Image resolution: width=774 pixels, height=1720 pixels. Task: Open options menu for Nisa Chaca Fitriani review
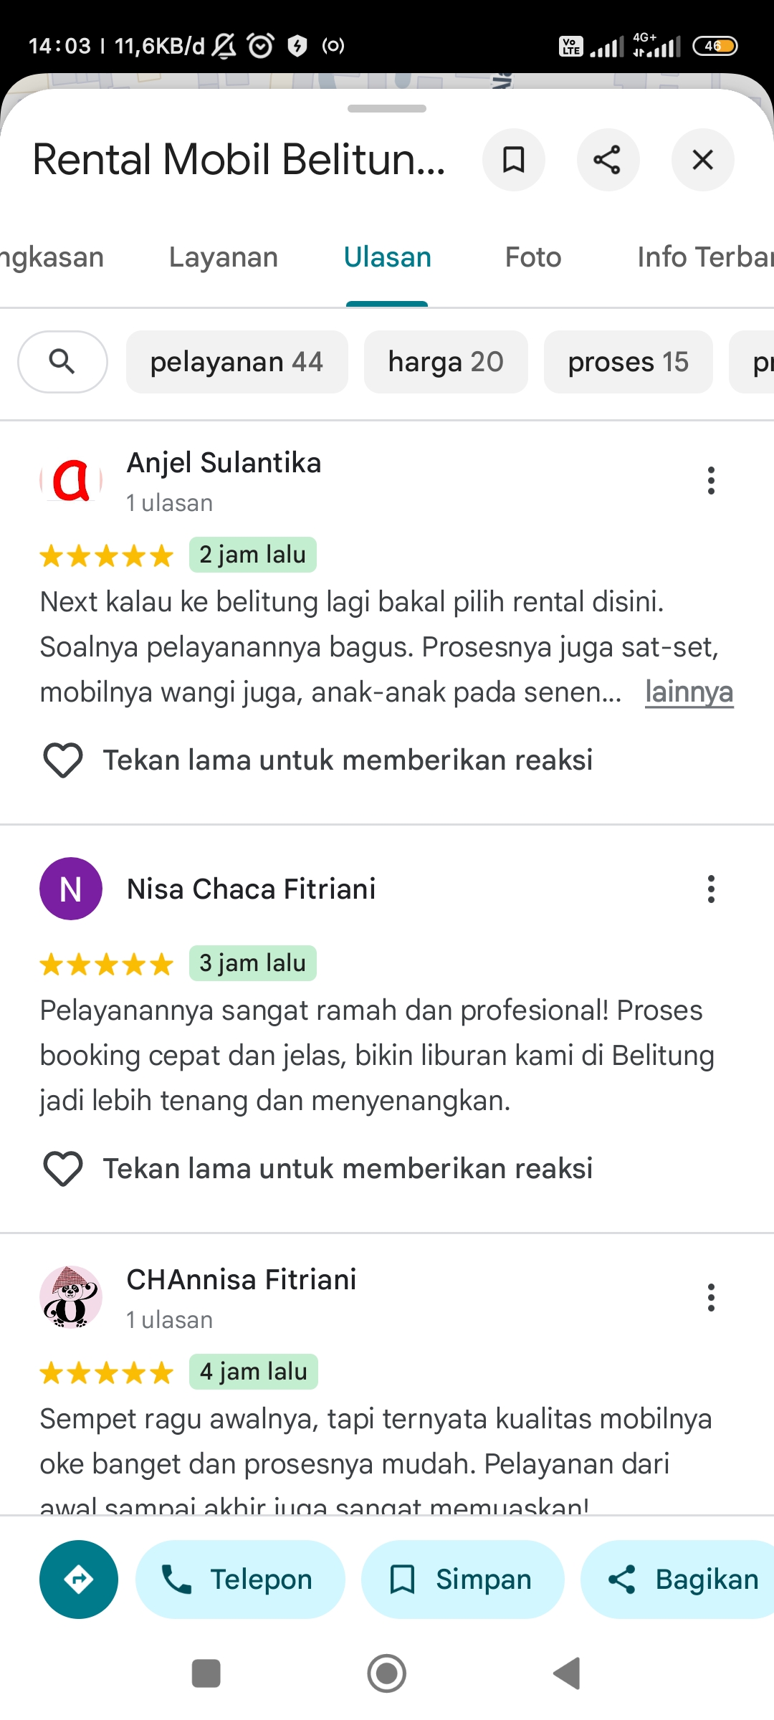coord(711,889)
